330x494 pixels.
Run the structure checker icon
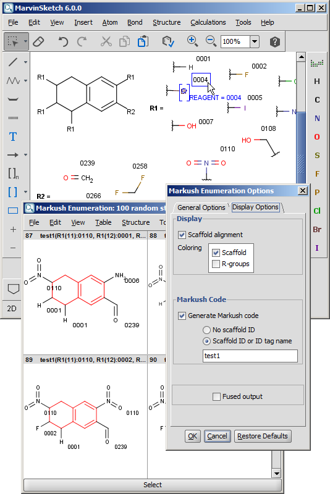pos(168,41)
